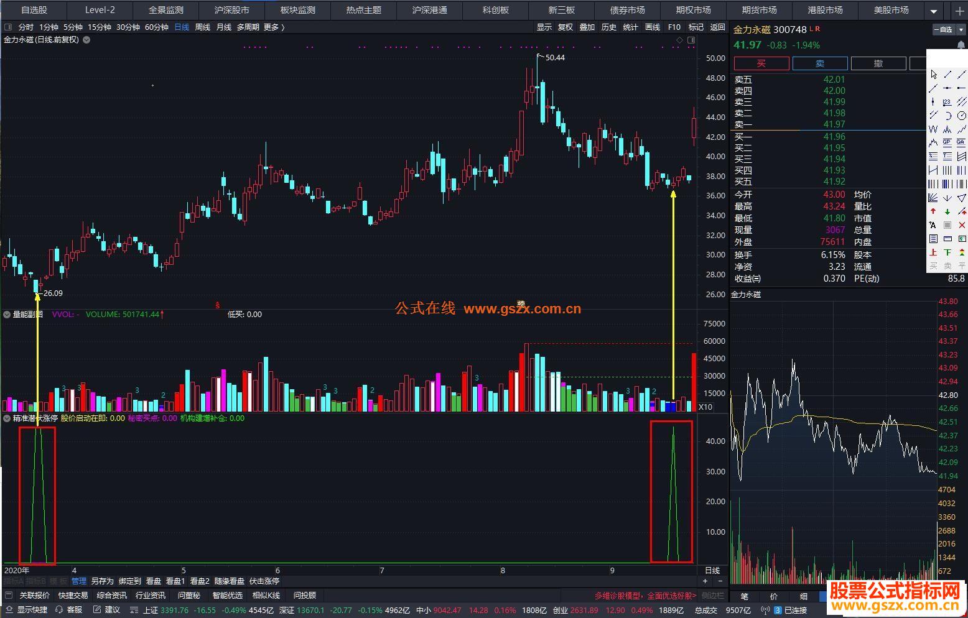The image size is (968, 618).
Task: Expand the 金力永磁 chart title dropdown
Action: 86,40
